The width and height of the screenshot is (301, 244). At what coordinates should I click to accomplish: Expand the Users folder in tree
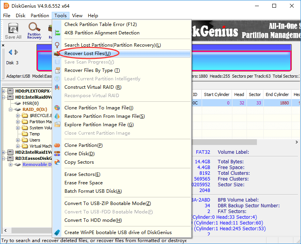pos(18,140)
